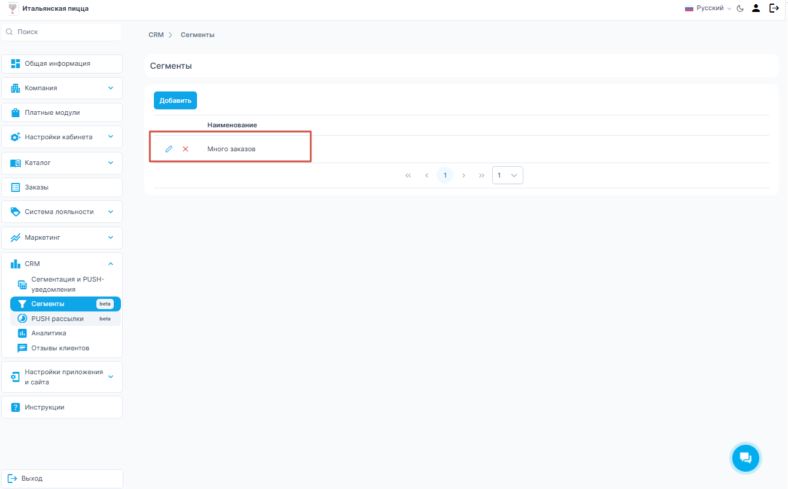Screen dimensions: 788x489
Task: Open Аналитика in the CRM submenu
Action: click(x=49, y=333)
